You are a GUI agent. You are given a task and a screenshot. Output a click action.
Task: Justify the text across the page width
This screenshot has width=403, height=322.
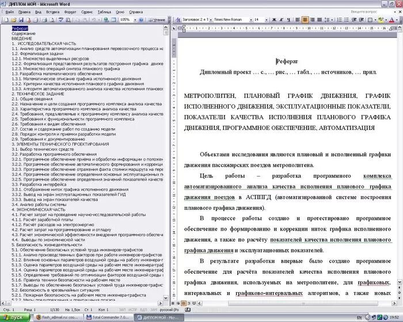pos(320,20)
